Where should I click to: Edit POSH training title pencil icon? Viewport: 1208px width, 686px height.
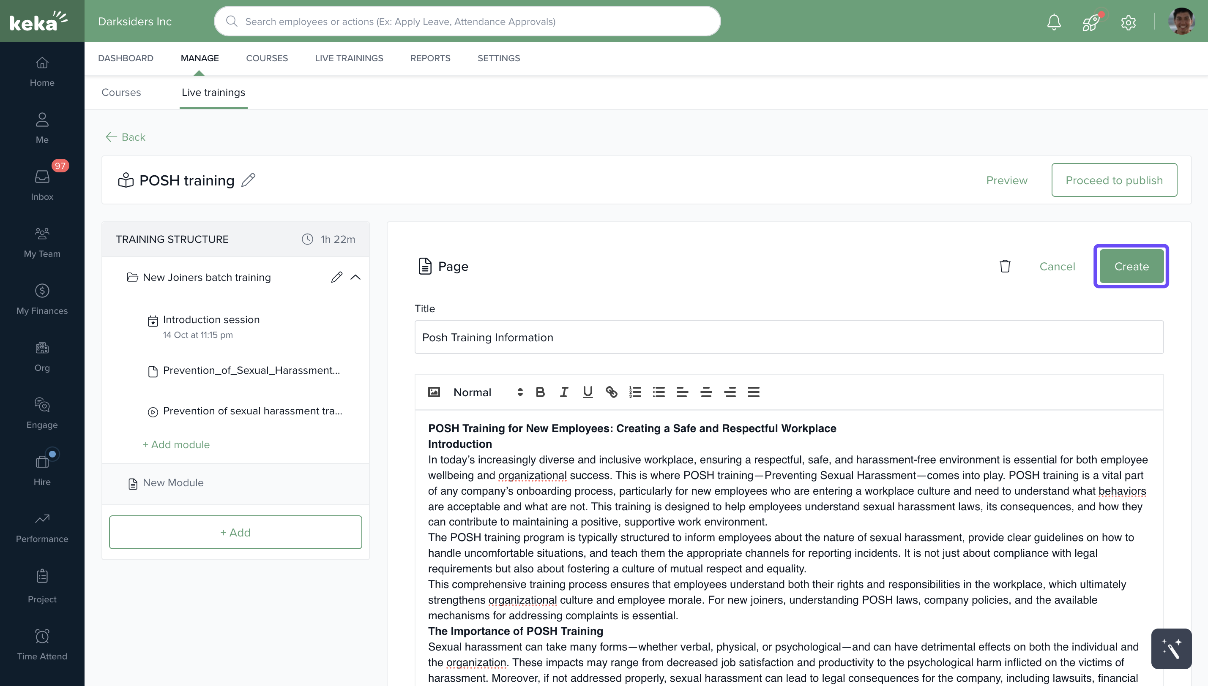tap(249, 180)
